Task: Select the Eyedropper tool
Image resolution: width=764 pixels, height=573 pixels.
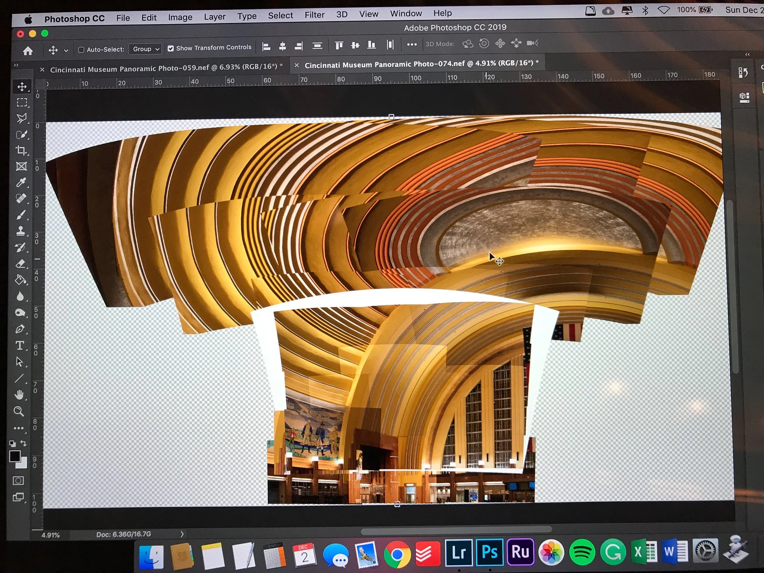Action: pos(21,183)
